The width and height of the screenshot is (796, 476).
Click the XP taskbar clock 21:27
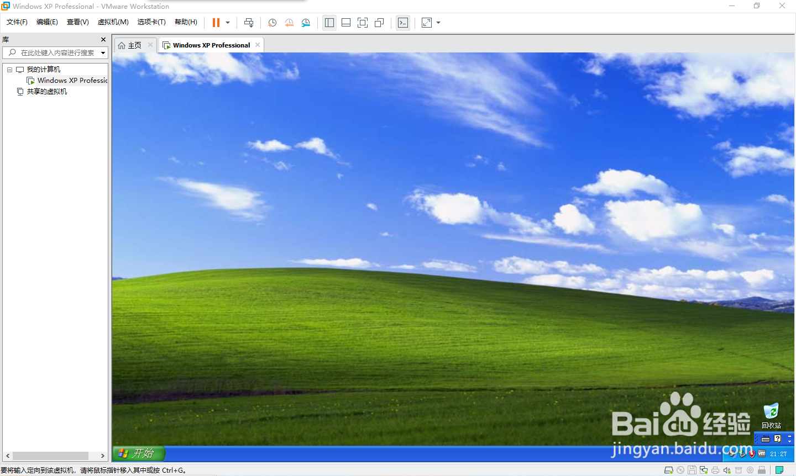coord(778,454)
